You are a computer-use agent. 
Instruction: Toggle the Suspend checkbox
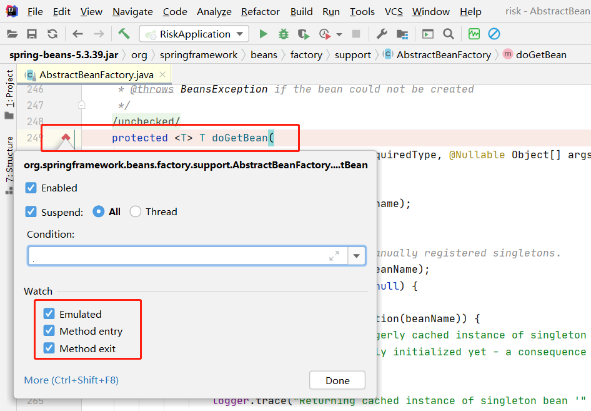pos(31,211)
